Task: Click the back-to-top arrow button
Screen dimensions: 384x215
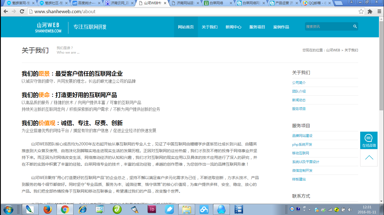Action: tap(369, 158)
